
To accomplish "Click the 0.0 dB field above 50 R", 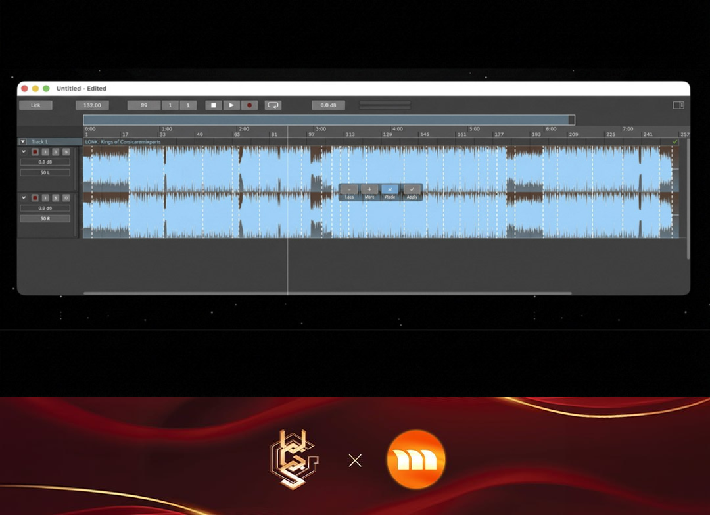I will 45,208.
